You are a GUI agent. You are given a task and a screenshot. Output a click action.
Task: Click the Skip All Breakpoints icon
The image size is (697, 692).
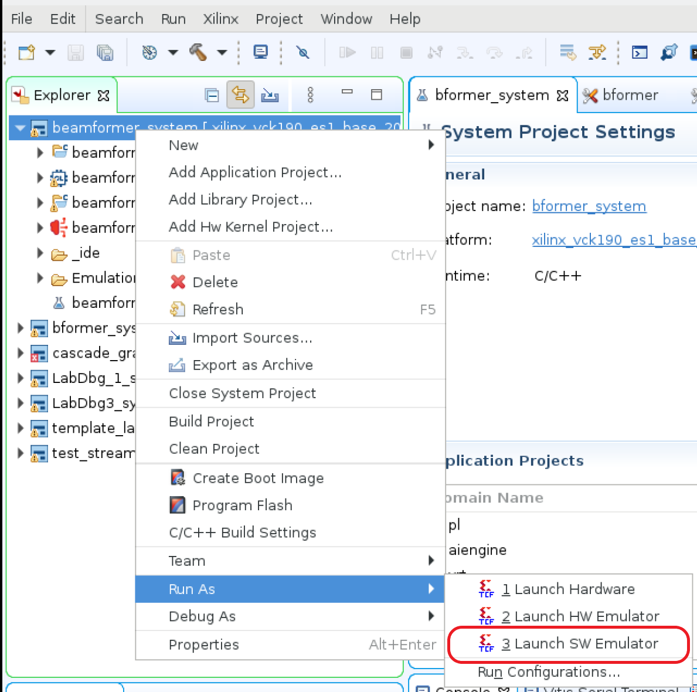[303, 53]
